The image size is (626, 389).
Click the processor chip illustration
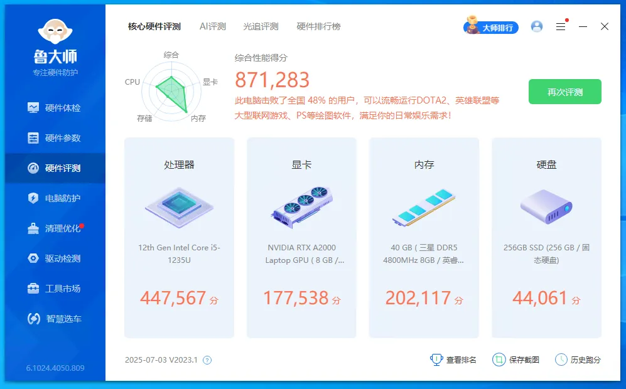coord(179,208)
